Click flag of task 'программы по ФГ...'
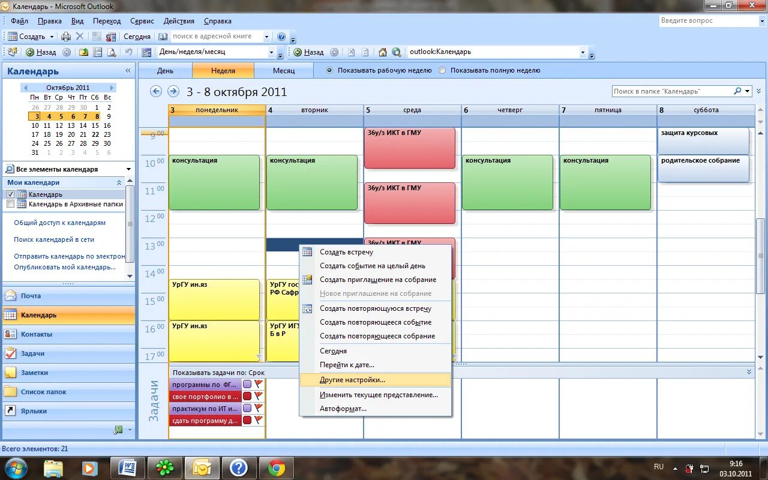Screen dimensions: 768x480 pos(259,384)
